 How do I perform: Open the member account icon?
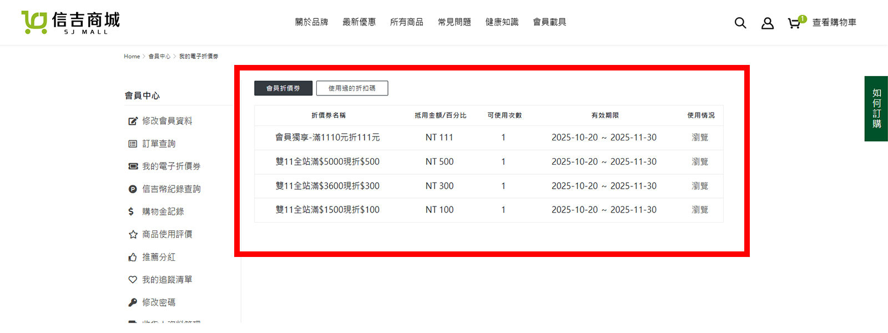point(768,23)
